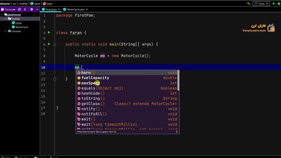Open the Faran run configuration dropdown
This screenshot has width=281, height=158.
[x=261, y=4]
